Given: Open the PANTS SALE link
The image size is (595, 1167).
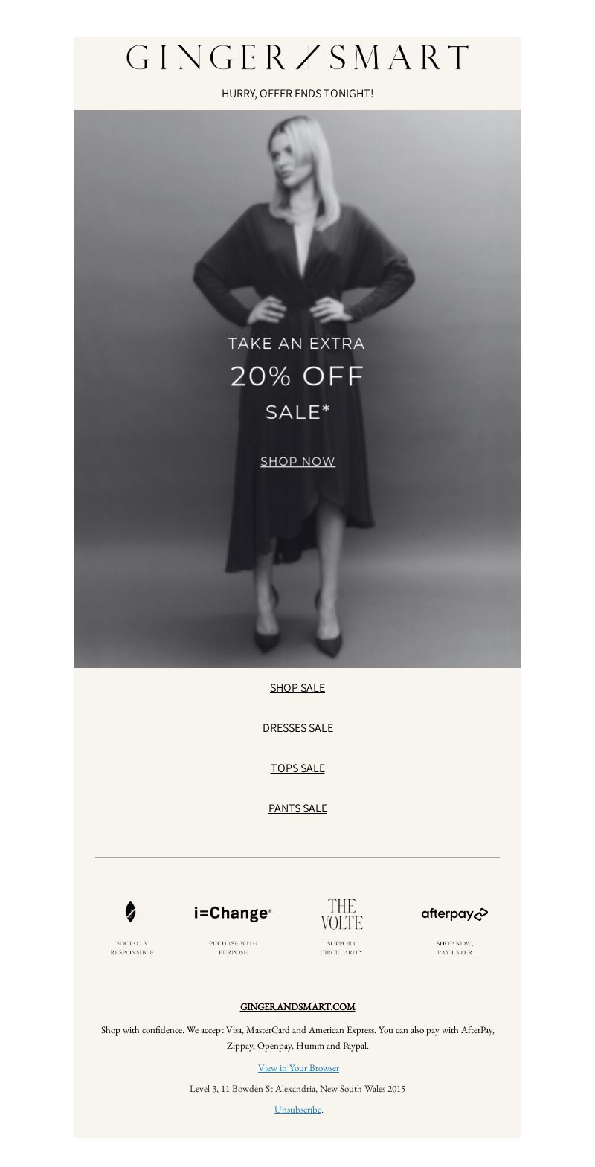Looking at the screenshot, I should [x=297, y=808].
